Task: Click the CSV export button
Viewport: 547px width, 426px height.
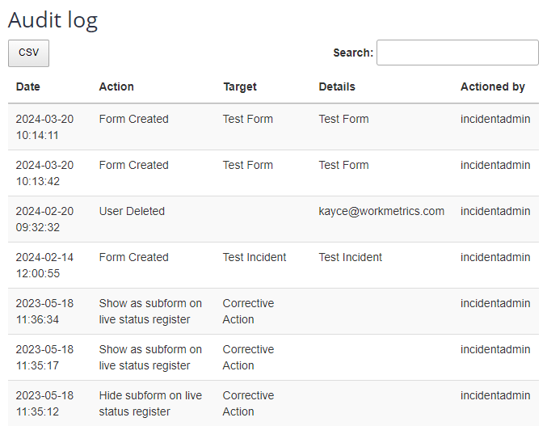Action: [x=28, y=53]
